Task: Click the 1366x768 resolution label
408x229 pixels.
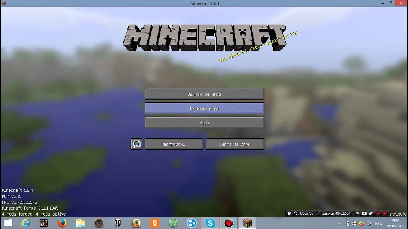Action: [x=306, y=213]
